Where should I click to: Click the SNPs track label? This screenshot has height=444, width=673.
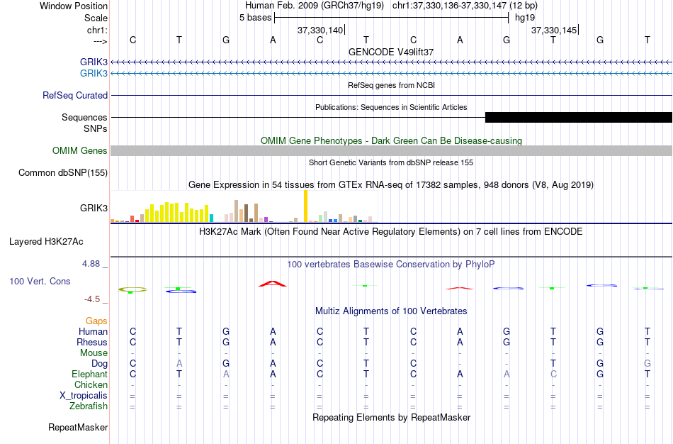pyautogui.click(x=96, y=128)
